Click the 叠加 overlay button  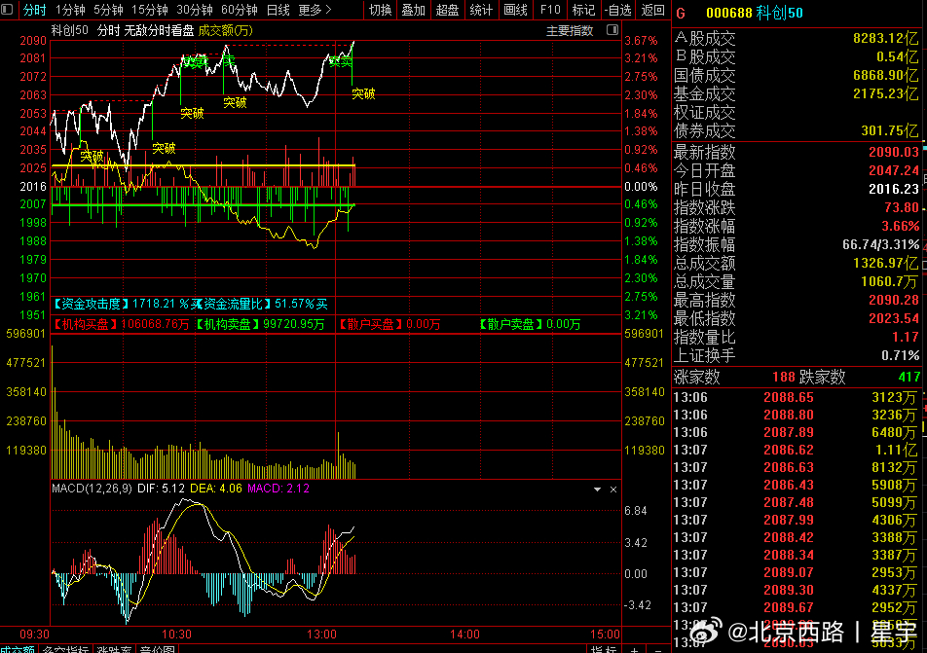pos(413,10)
